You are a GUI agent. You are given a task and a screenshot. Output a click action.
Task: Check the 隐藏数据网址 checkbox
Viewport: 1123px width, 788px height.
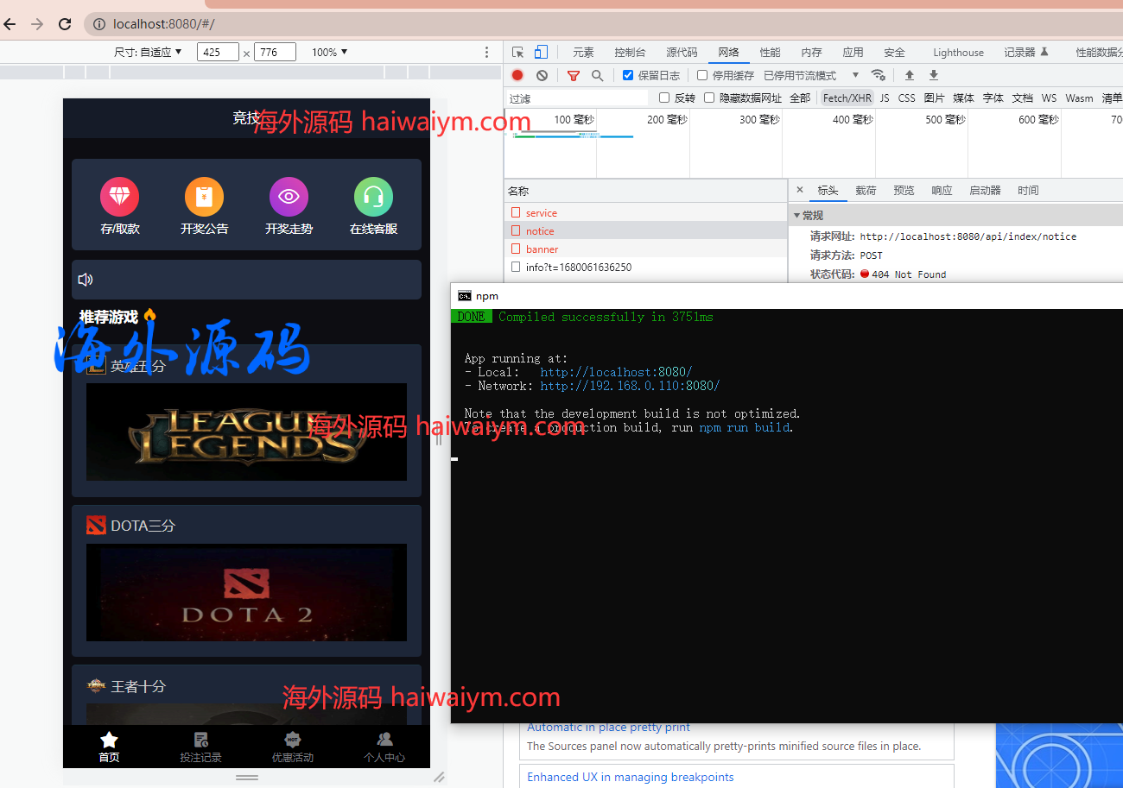[709, 98]
